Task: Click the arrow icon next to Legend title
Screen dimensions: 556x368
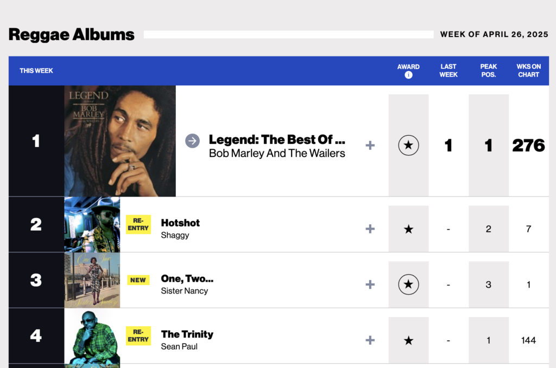Action: (x=192, y=141)
